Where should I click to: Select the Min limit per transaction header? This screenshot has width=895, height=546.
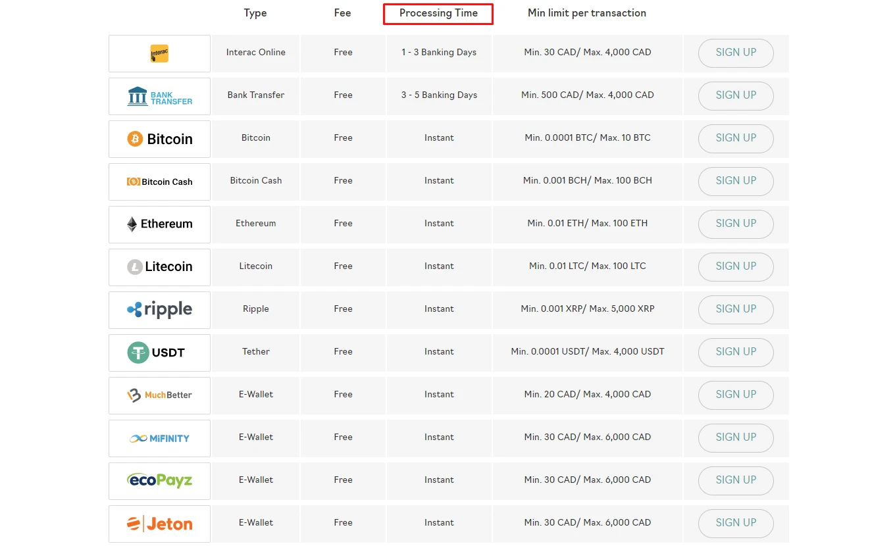click(586, 13)
